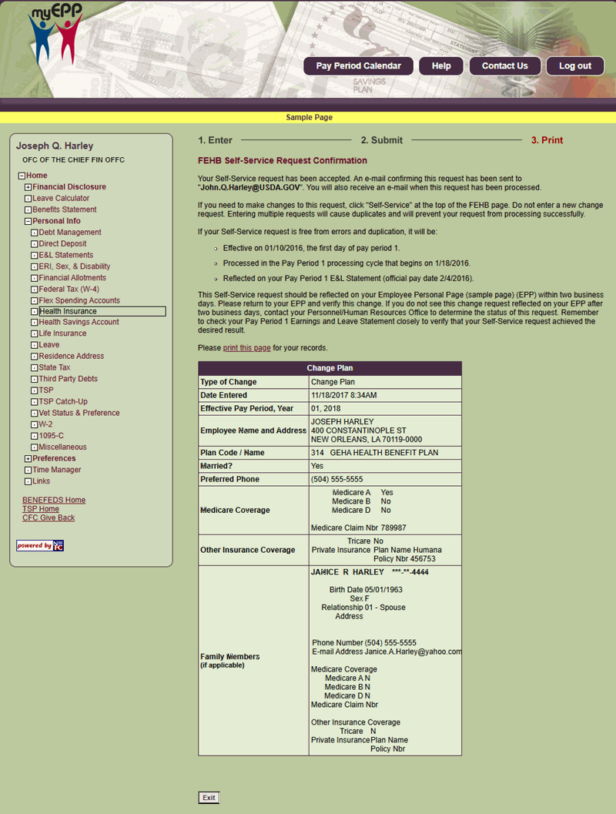
Task: Open the Leave item under Personal Info
Action: pyautogui.click(x=49, y=345)
